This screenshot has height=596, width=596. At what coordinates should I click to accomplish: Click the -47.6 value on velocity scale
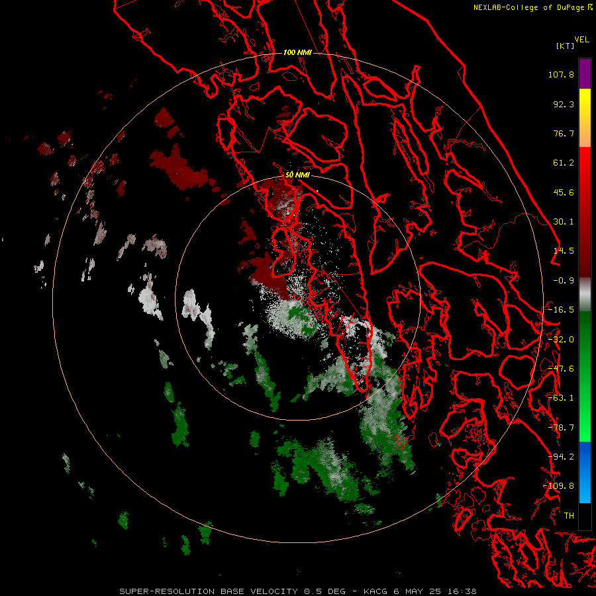click(561, 369)
